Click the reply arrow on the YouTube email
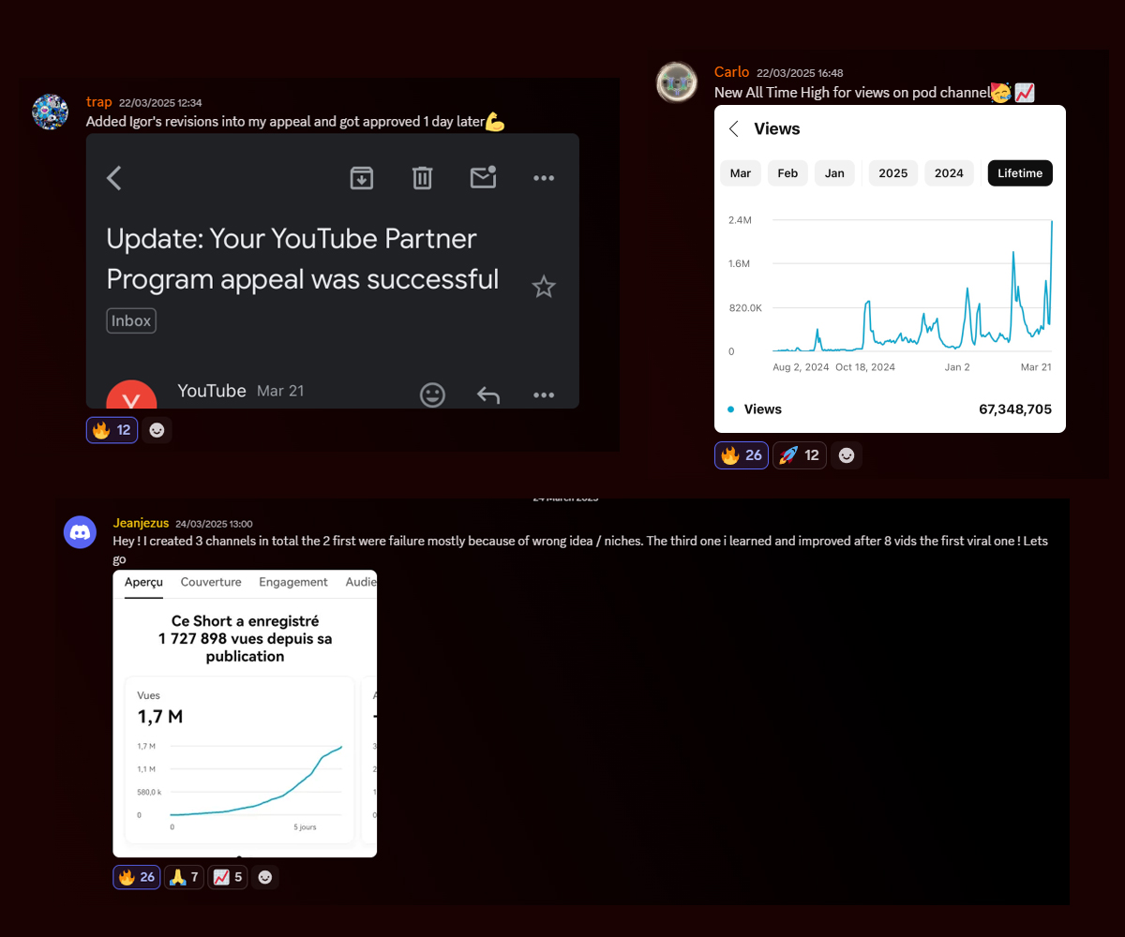Viewport: 1125px width, 937px height. click(x=488, y=394)
